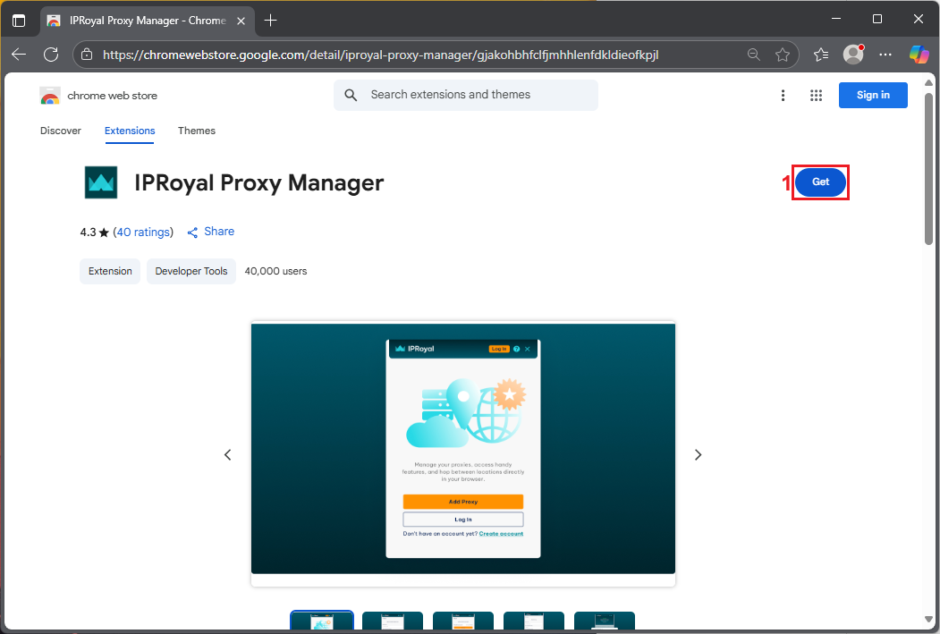Click the 4.3 star rating text

tap(95, 232)
